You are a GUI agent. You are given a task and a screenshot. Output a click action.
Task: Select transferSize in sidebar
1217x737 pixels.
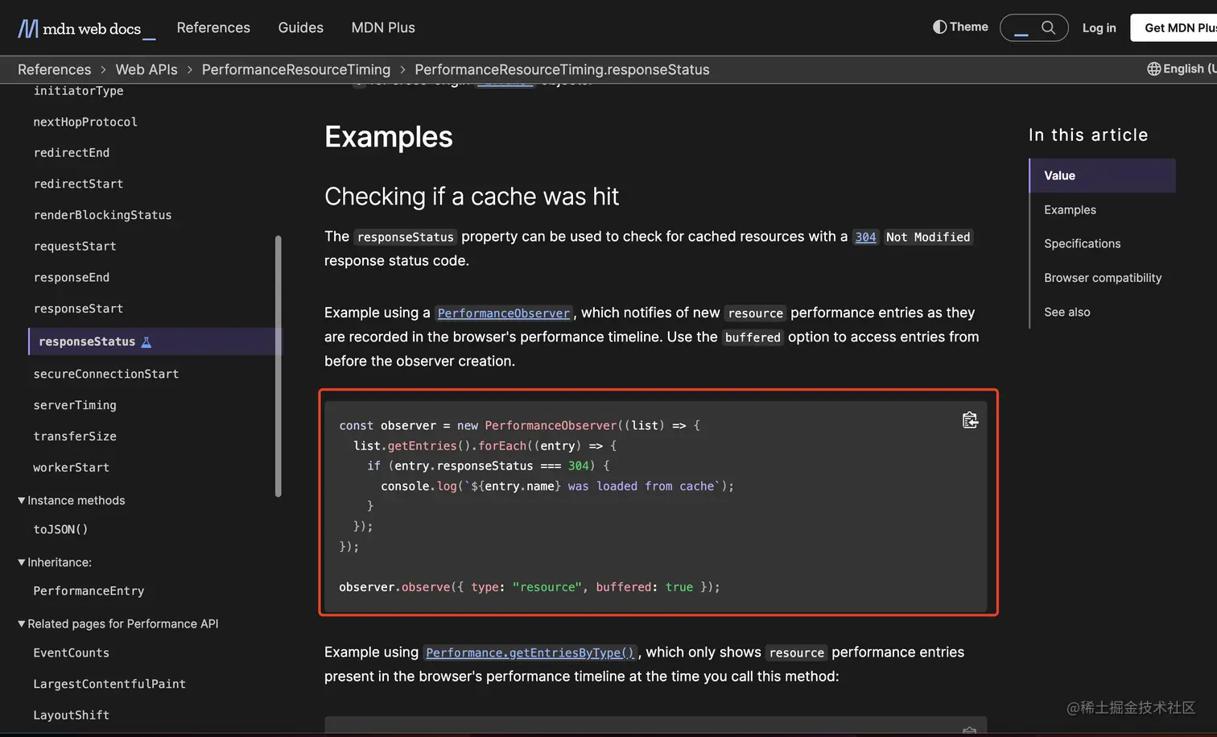point(75,436)
